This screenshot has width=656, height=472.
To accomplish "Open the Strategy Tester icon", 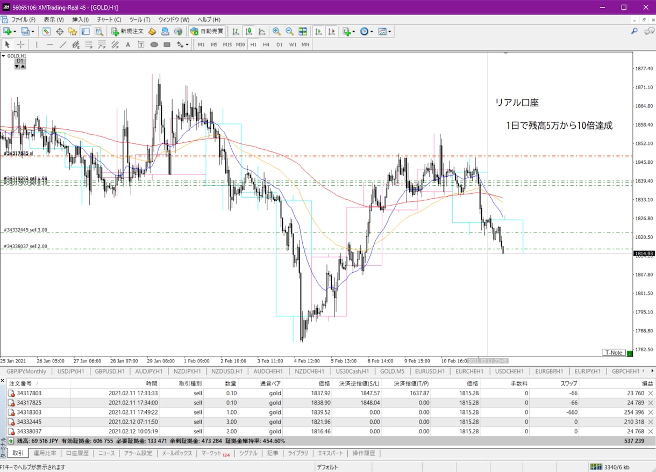I will tap(99, 32).
